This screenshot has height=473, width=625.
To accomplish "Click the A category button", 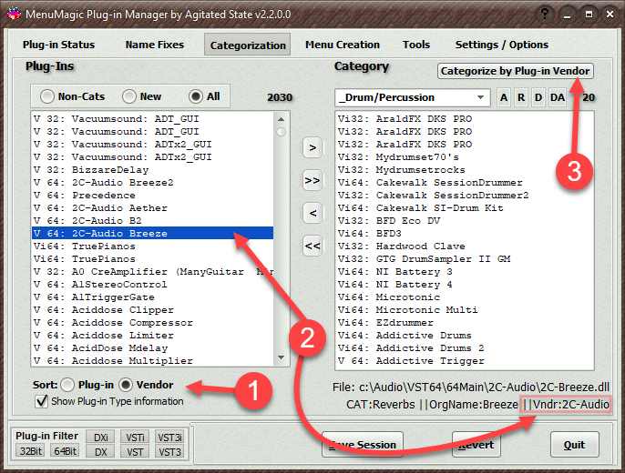I will point(504,97).
